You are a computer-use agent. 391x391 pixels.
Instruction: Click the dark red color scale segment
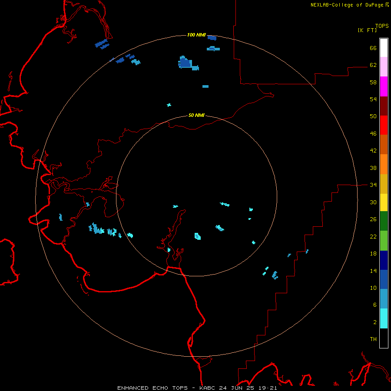(384, 106)
